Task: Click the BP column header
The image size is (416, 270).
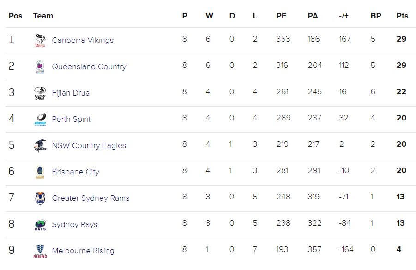Action: 376,16
